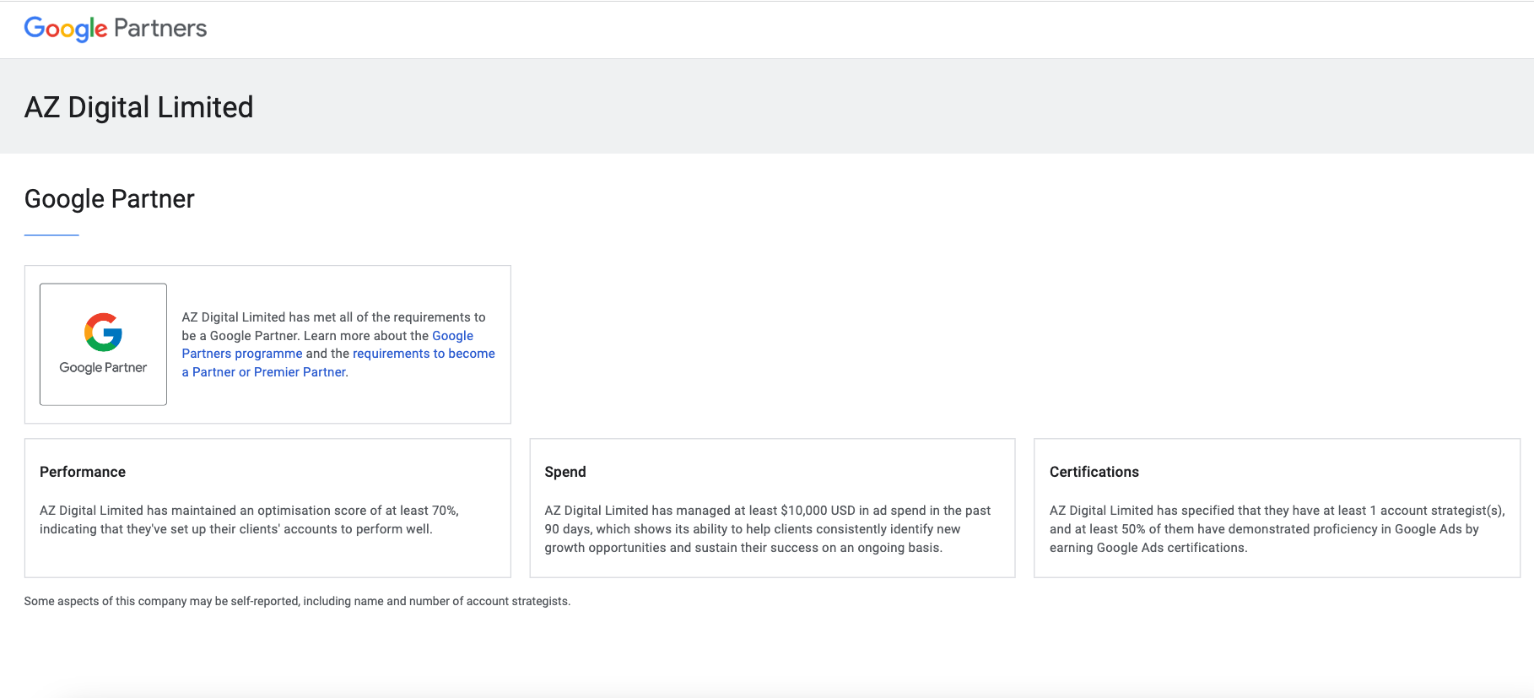Click the account strategist certifications description
The image size is (1534, 698).
1277,529
